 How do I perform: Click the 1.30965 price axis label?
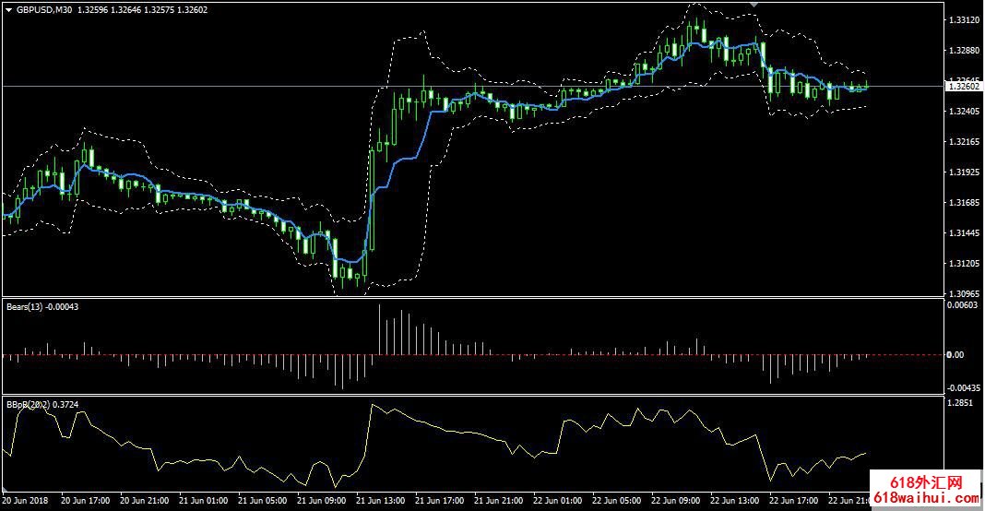point(965,293)
